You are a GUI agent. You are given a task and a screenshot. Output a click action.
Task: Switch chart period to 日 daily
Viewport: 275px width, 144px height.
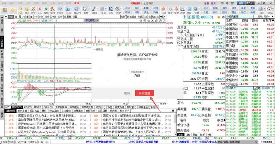(16, 16)
